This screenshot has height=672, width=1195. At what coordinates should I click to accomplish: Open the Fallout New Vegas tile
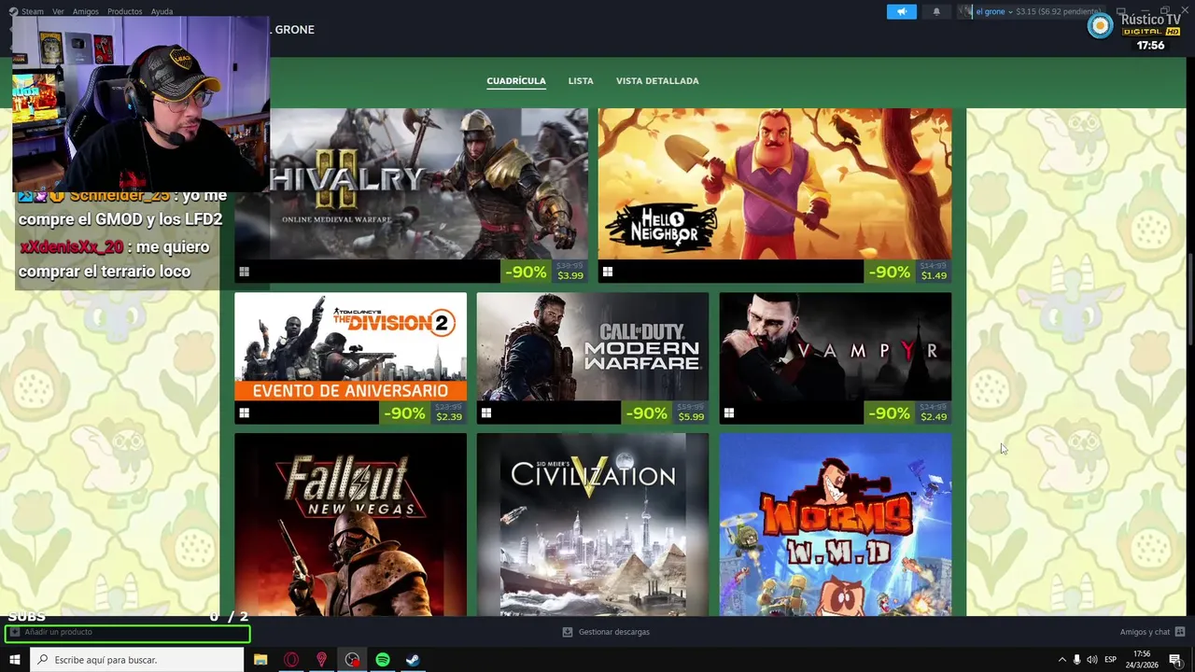coord(350,524)
